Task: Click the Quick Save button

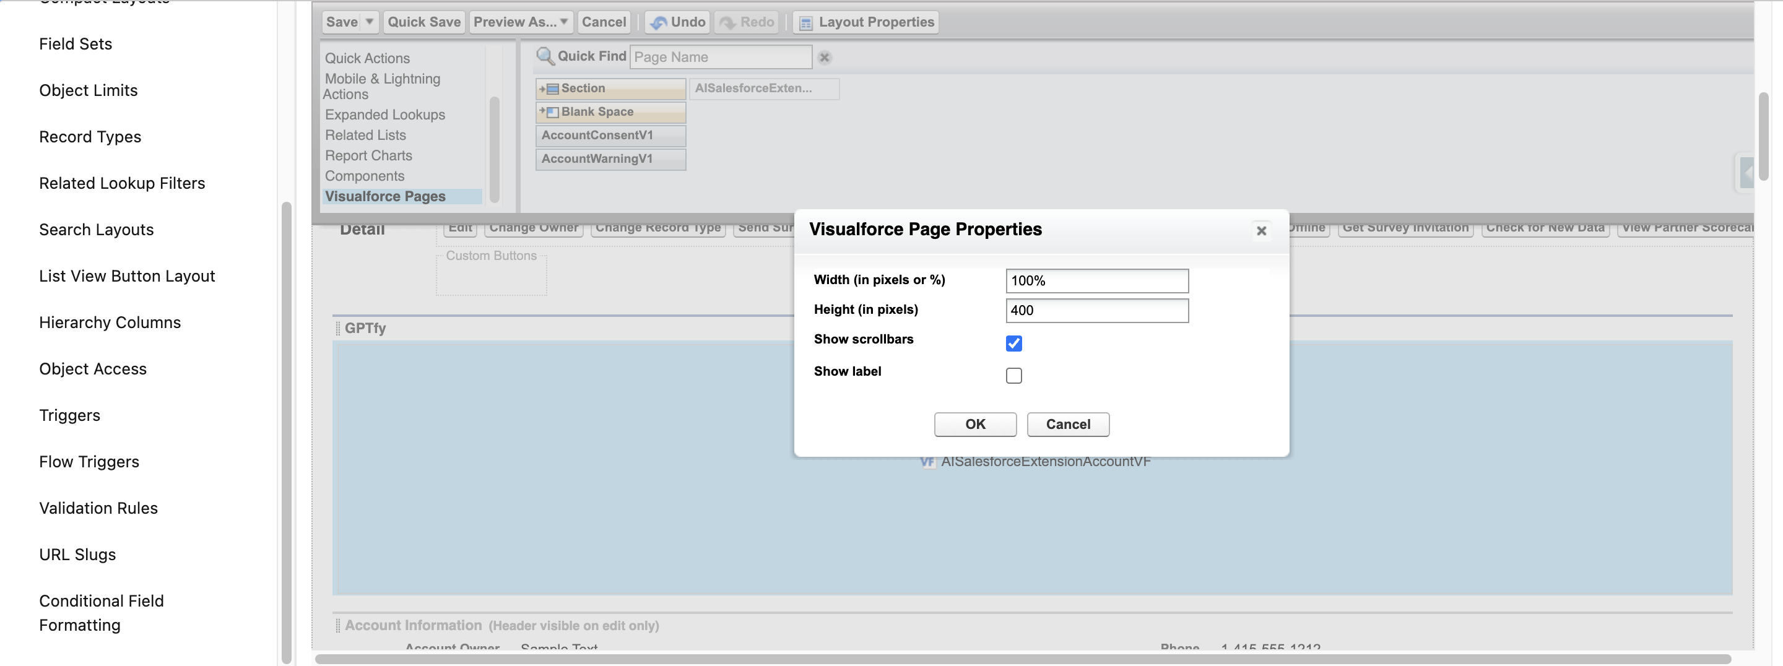Action: [x=423, y=22]
